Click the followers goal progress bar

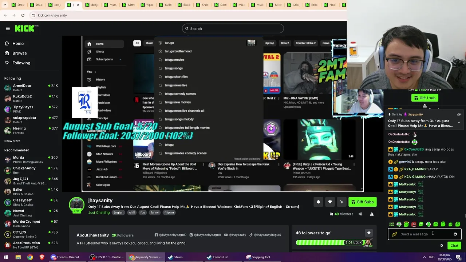[329, 242]
